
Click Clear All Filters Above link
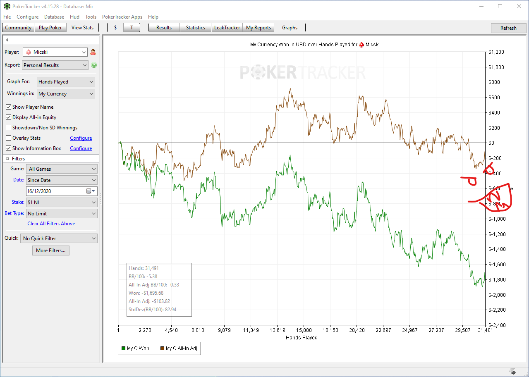click(51, 224)
